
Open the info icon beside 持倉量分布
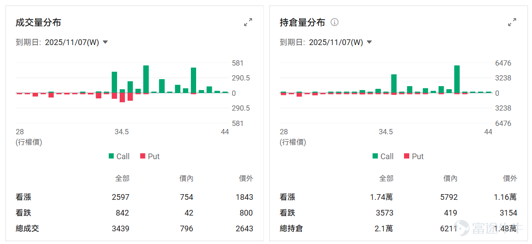[x=335, y=22]
